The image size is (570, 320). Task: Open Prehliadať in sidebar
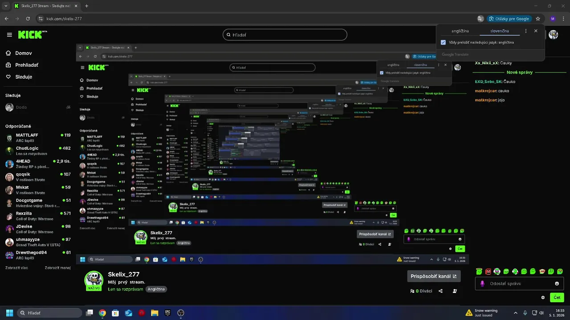[x=22, y=65]
